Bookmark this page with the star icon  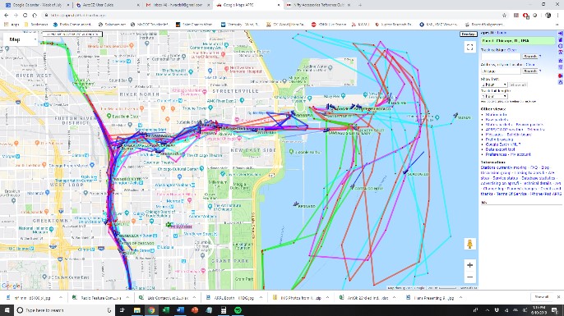[x=504, y=15]
